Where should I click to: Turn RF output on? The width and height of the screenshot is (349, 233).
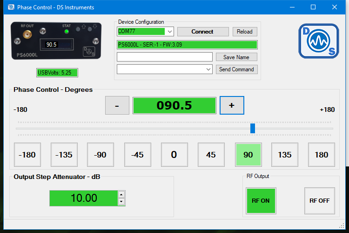coord(261,201)
